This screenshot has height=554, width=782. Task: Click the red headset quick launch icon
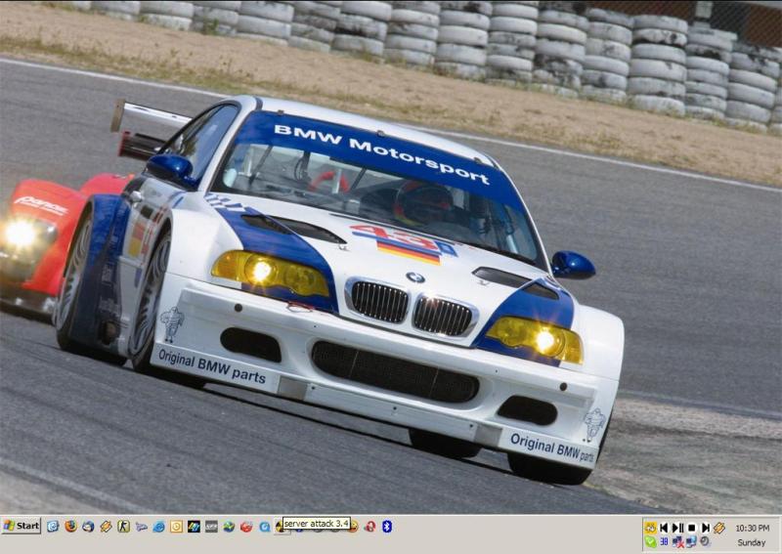point(369,526)
